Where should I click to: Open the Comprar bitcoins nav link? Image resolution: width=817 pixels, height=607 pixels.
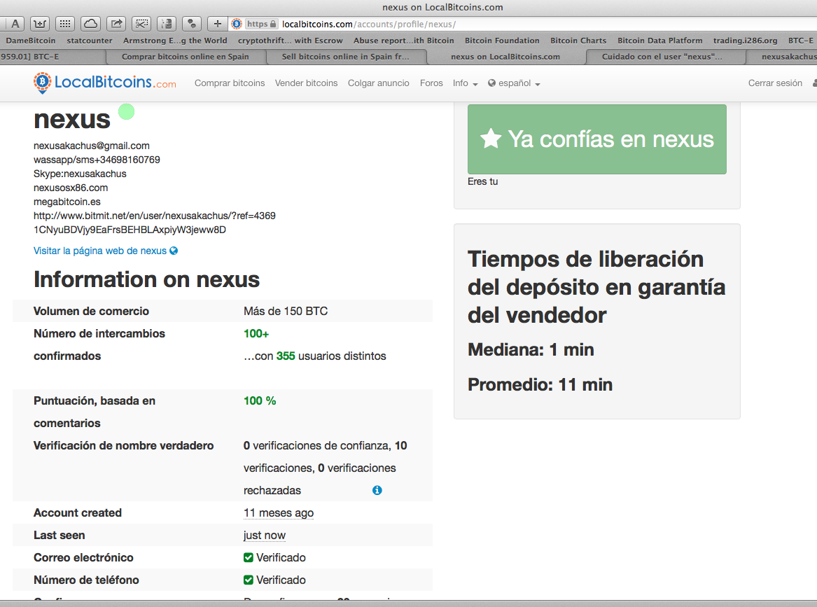230,83
